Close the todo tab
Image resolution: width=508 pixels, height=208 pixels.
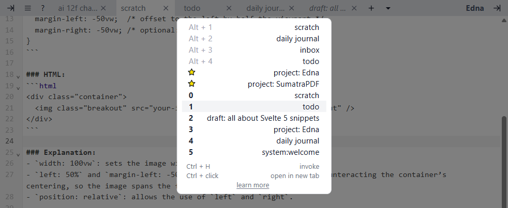pos(229,8)
